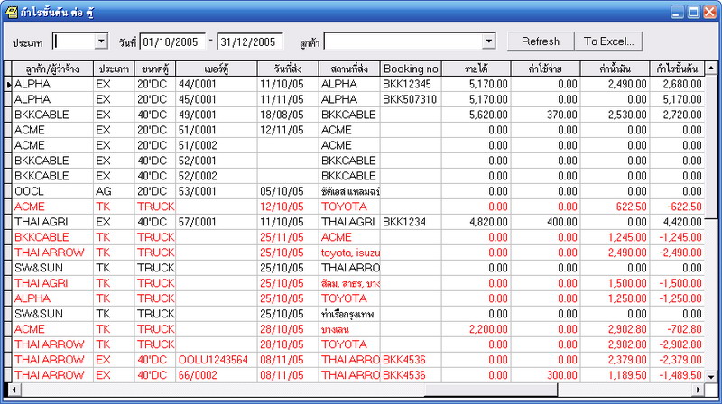
Task: Click the วันที่ส่ง column header
Action: tap(288, 69)
